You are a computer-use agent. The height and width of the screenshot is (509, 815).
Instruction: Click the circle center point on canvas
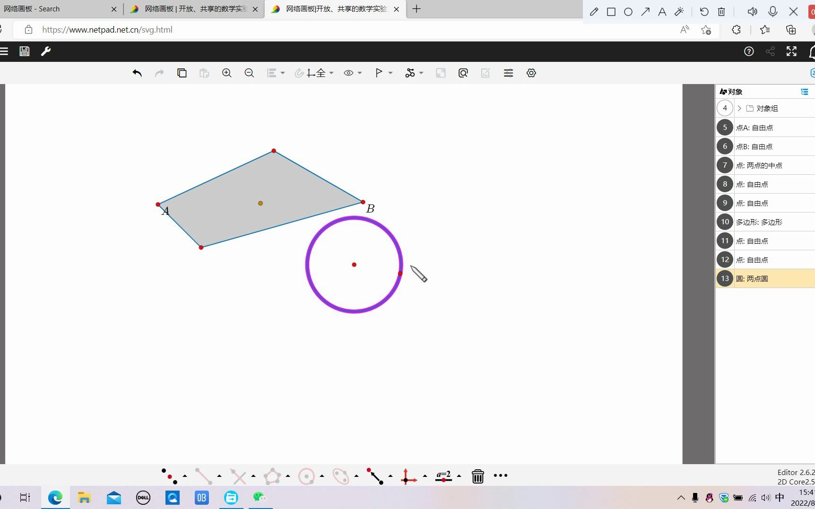pyautogui.click(x=354, y=265)
